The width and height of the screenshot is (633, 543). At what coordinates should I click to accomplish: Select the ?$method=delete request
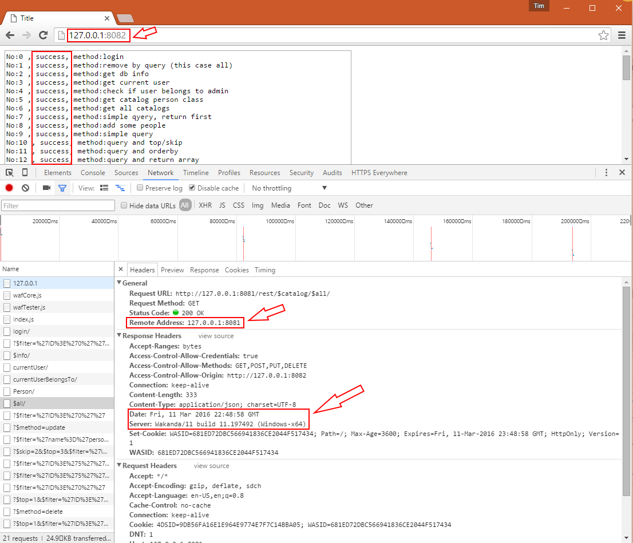coord(57,512)
